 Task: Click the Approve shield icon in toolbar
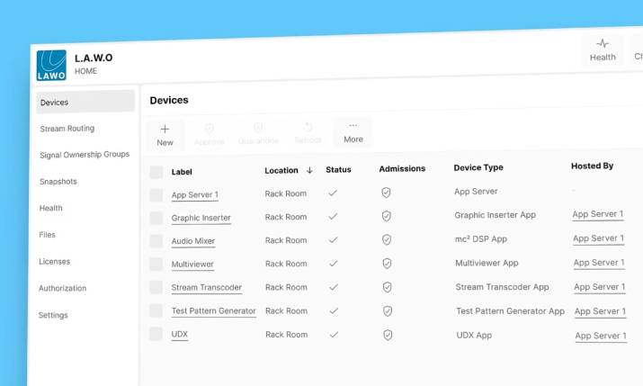[x=210, y=129]
